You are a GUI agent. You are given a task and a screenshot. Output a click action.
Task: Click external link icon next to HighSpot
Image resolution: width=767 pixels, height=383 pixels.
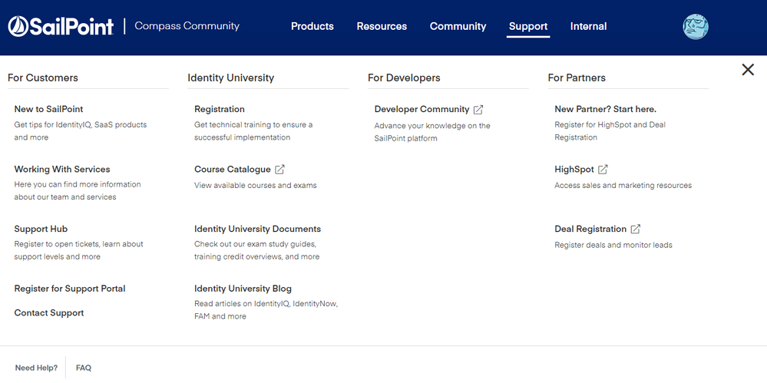(603, 170)
